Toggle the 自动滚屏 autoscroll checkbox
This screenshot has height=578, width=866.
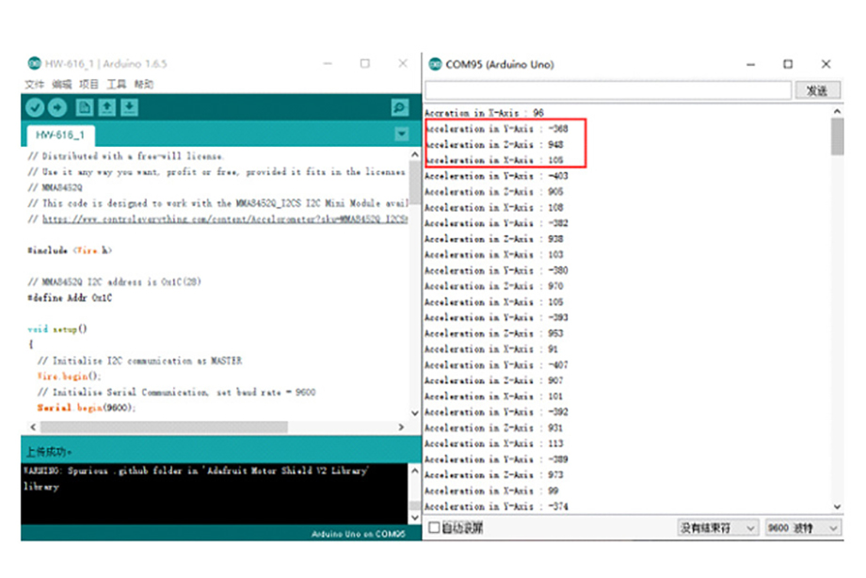pos(434,528)
